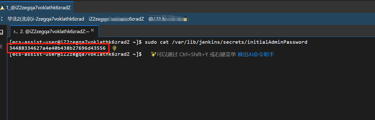Collapse the info bar with left chevron
This screenshot has width=375, height=120.
2,19
